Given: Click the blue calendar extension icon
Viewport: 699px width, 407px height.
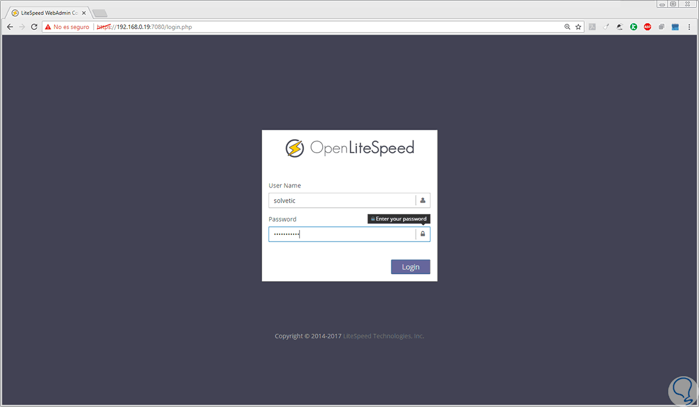Looking at the screenshot, I should [676, 27].
